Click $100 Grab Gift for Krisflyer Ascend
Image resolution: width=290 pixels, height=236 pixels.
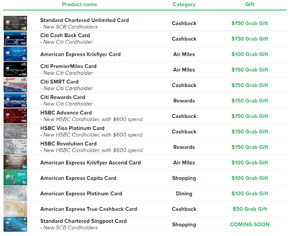click(x=250, y=163)
